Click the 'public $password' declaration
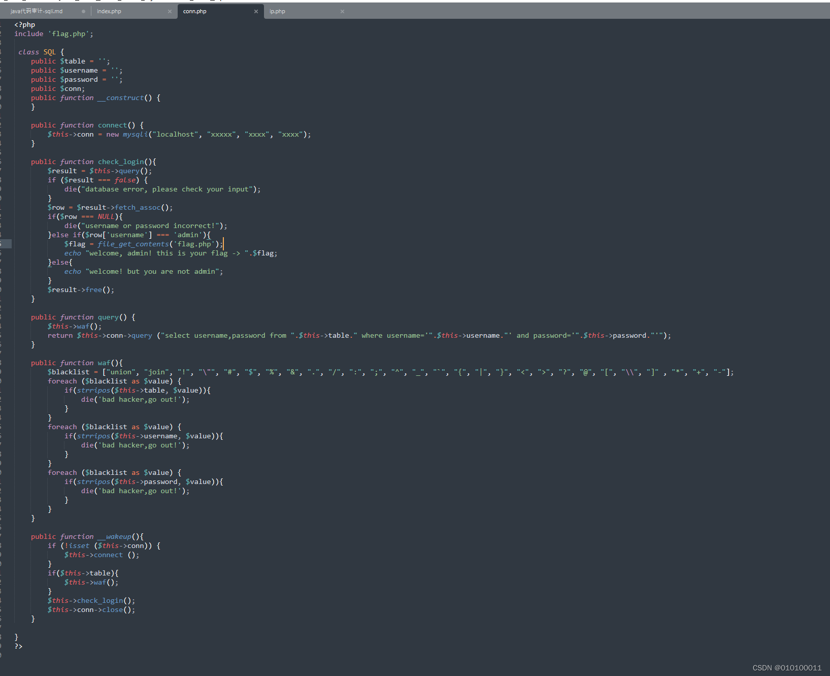 77,79
